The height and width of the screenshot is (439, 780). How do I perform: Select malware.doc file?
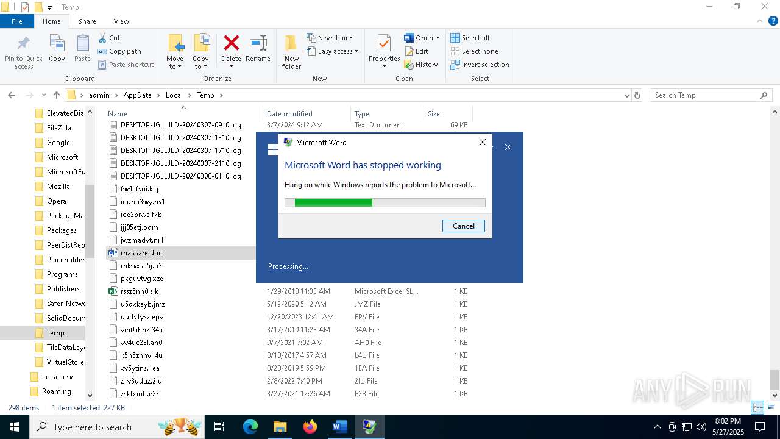(x=141, y=253)
